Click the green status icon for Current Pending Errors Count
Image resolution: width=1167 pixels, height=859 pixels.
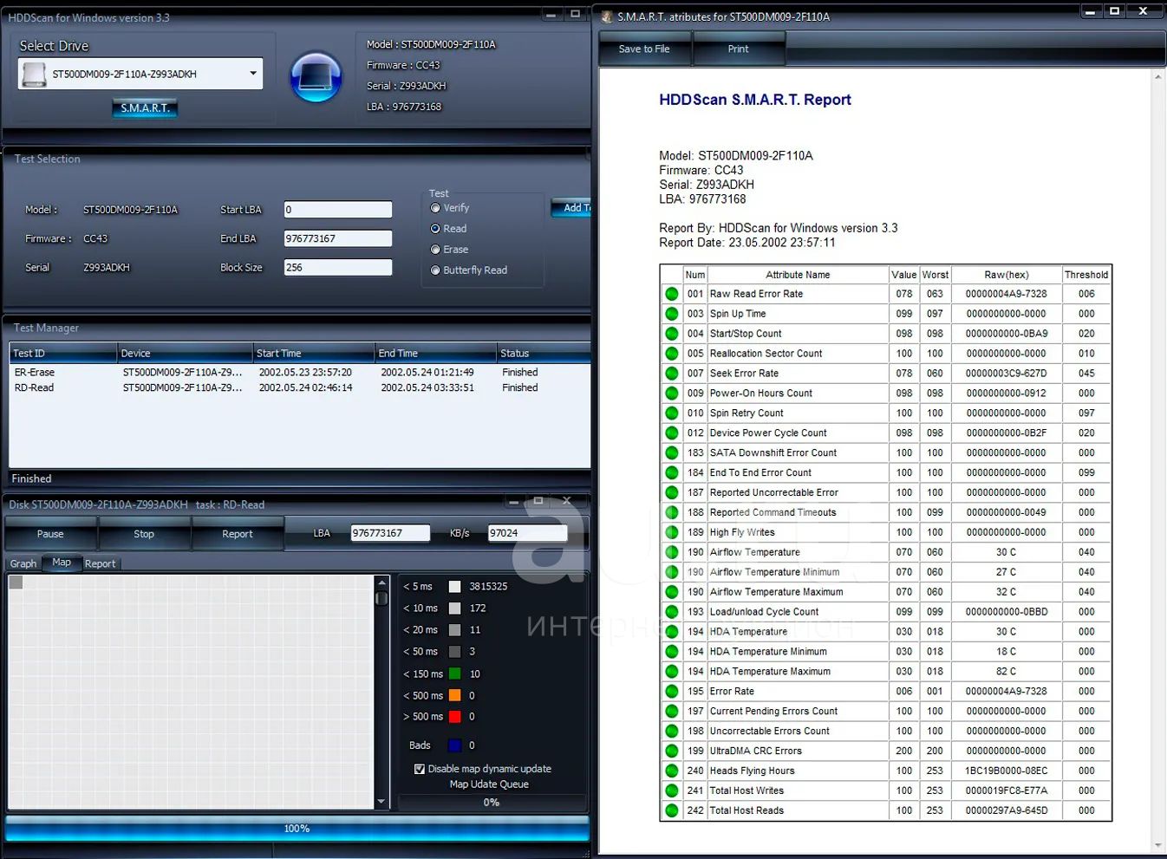click(672, 712)
